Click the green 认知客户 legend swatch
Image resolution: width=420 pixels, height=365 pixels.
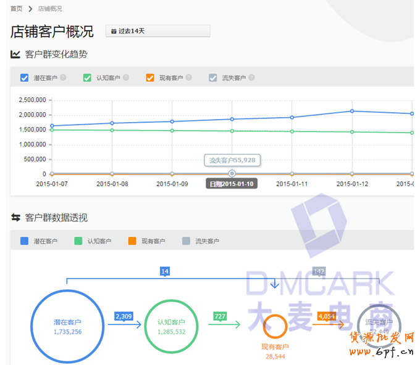78,241
